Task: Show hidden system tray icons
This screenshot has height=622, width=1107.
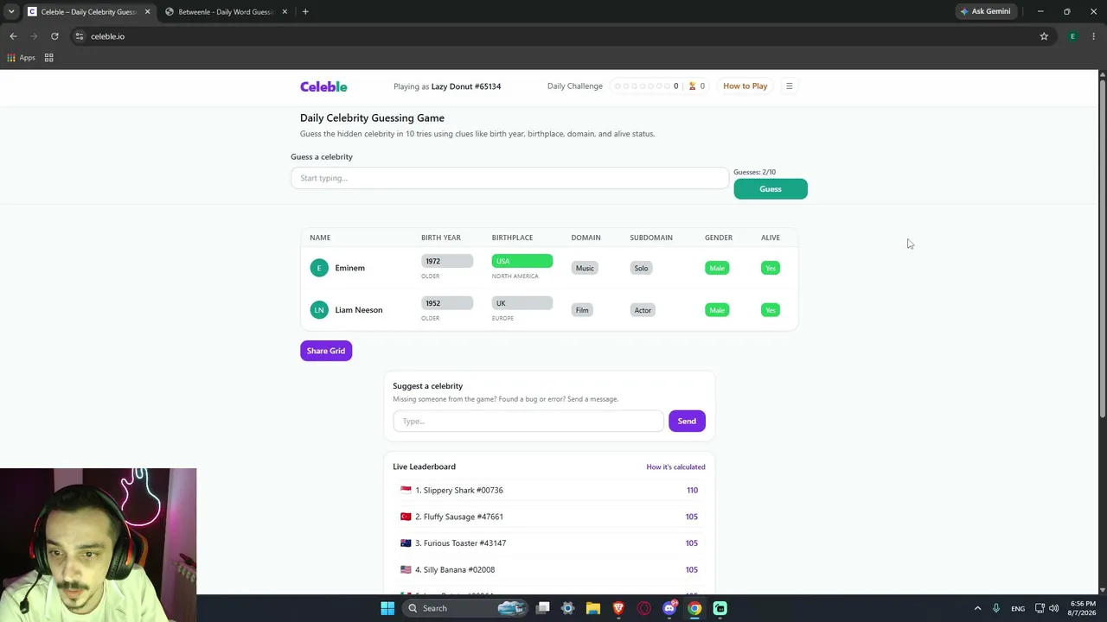Action: coord(977,608)
